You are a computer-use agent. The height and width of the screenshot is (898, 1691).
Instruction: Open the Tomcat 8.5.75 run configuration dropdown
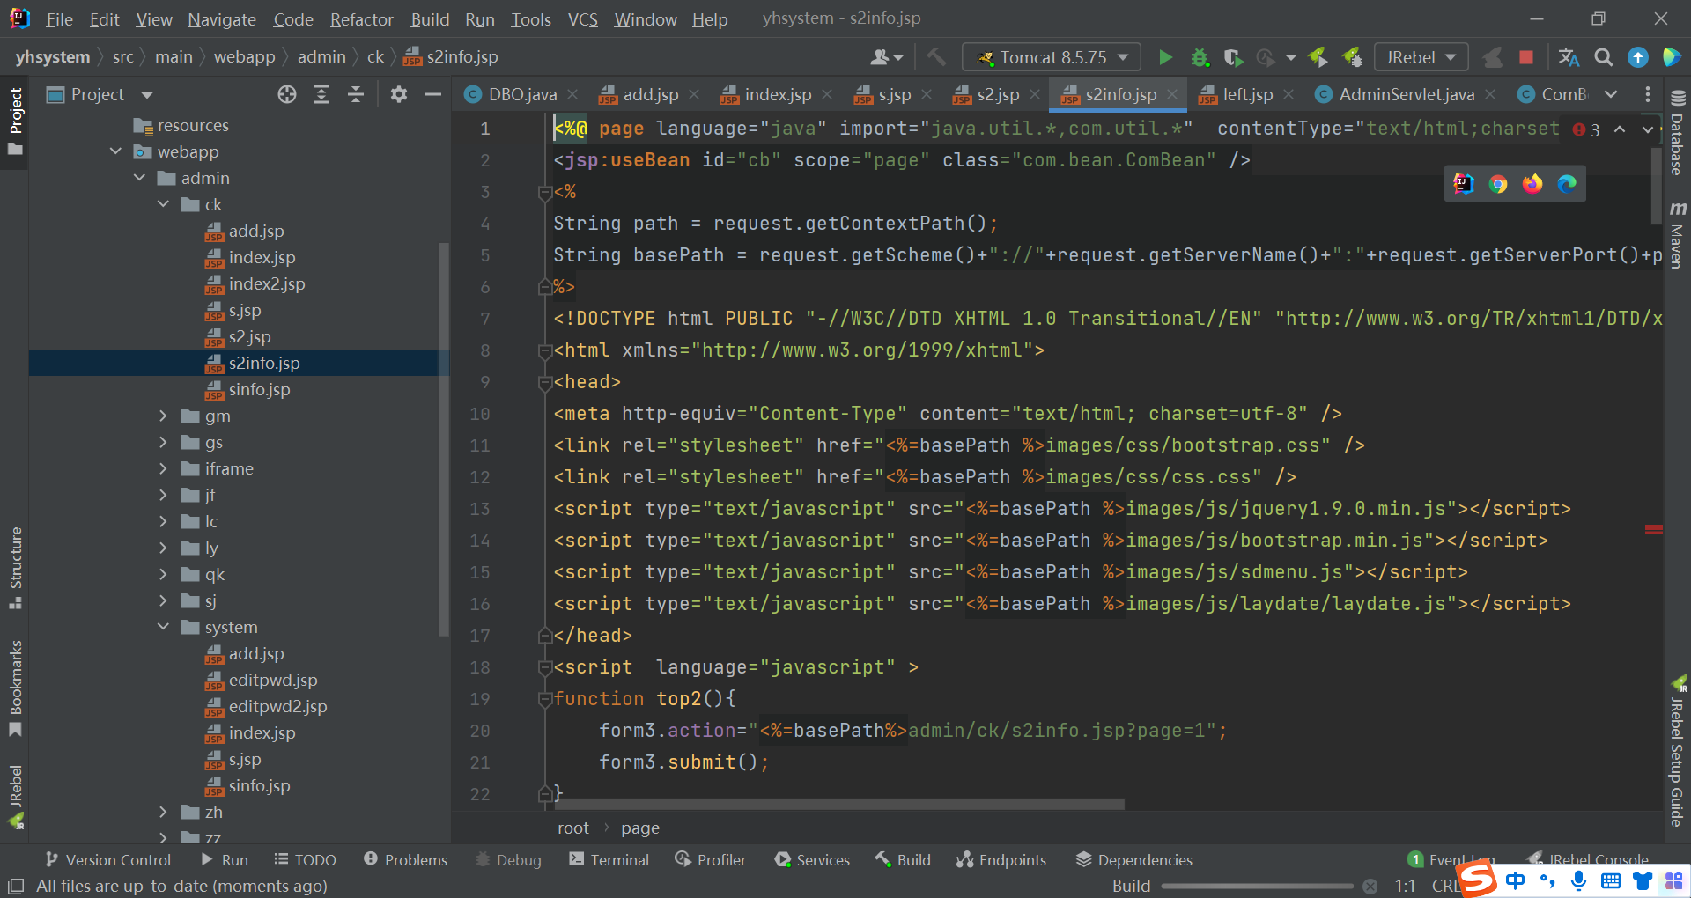[x=1052, y=57]
